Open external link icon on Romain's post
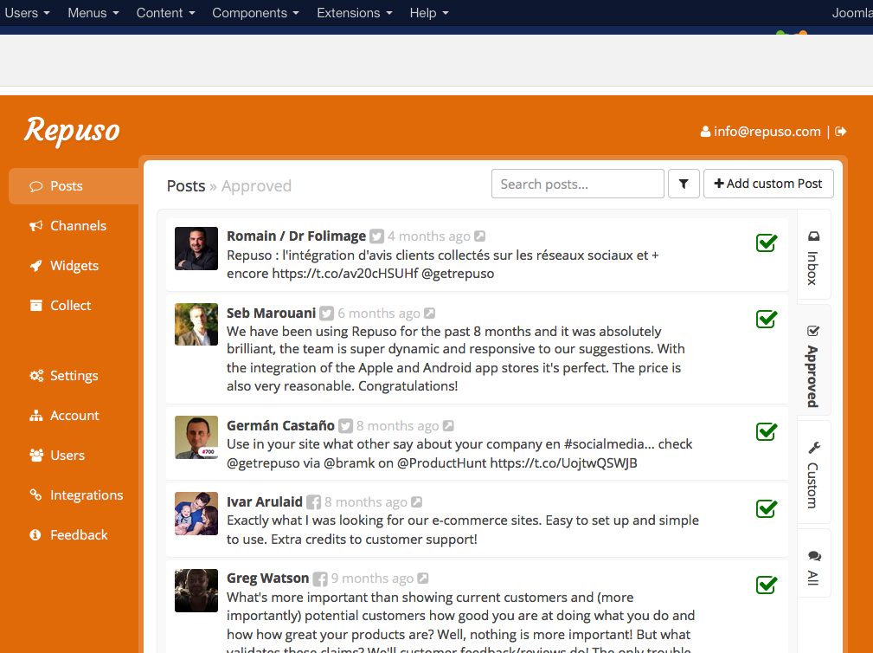The image size is (873, 653). (x=479, y=236)
